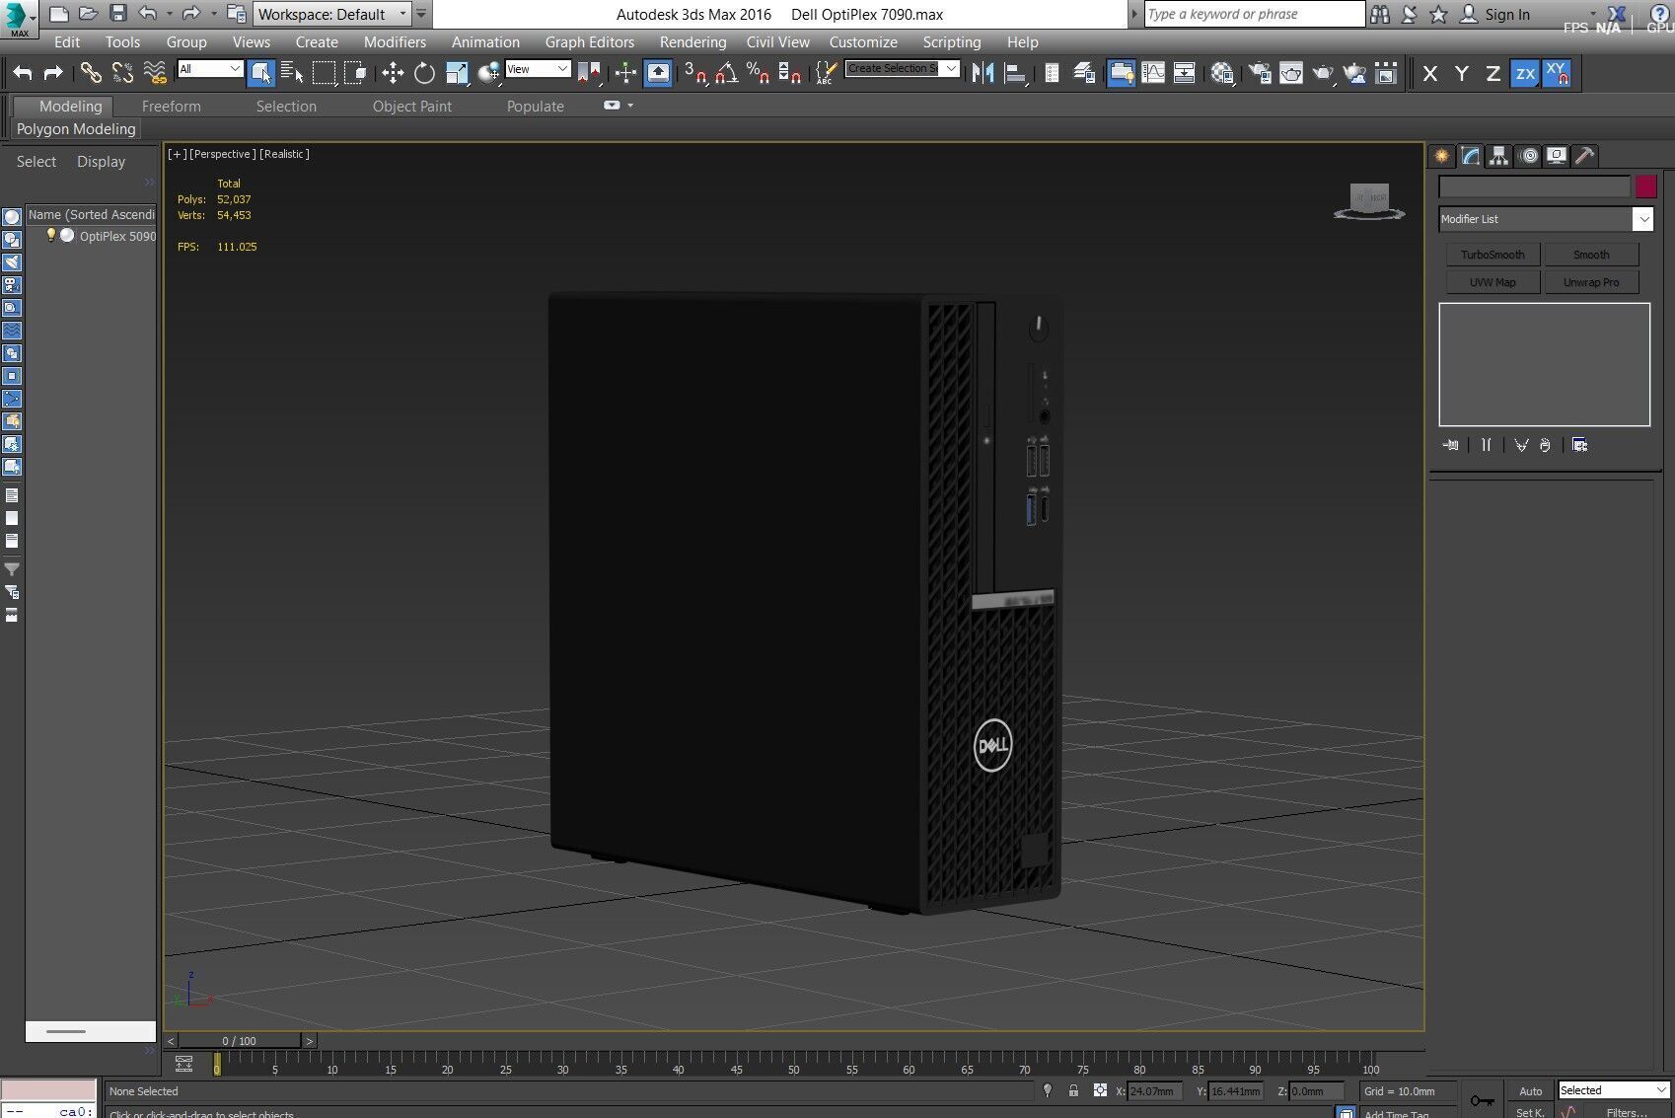
Task: Switch to the Freeform ribbon tab
Action: click(x=171, y=106)
